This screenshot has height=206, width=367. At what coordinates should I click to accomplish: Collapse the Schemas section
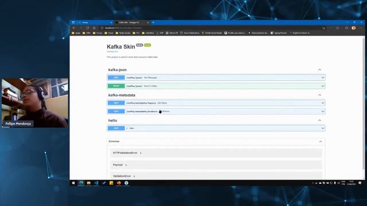pos(321,141)
